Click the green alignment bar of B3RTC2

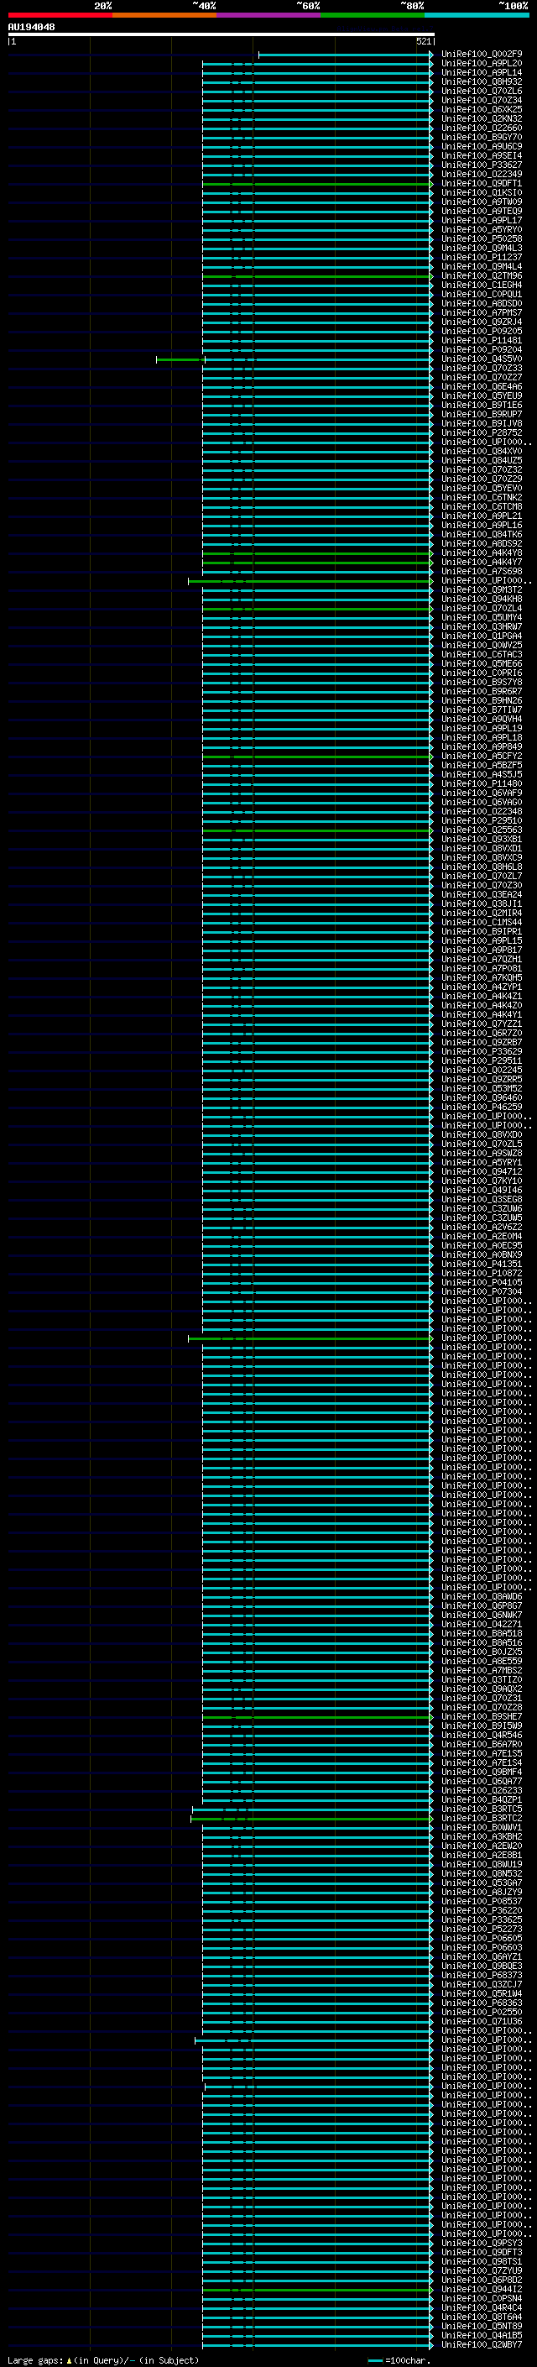pos(312,1819)
